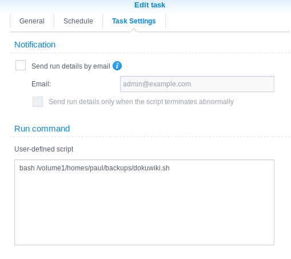Switch to the General tab
The image size is (291, 259).
coord(32,21)
